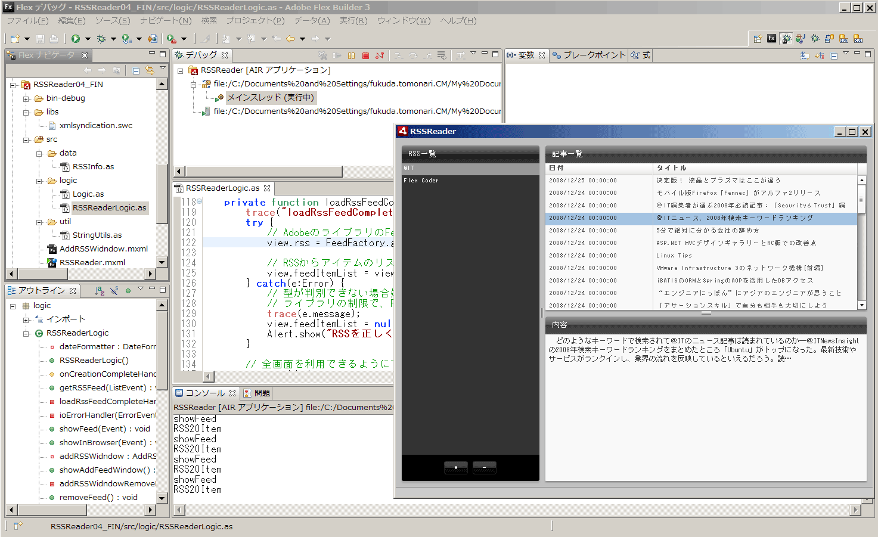Open the Run button dropdown arrow
Image resolution: width=878 pixels, height=537 pixels.
point(88,39)
